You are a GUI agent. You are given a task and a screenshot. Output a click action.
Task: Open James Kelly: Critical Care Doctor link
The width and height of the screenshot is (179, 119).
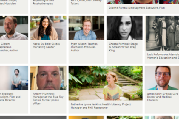163,97
